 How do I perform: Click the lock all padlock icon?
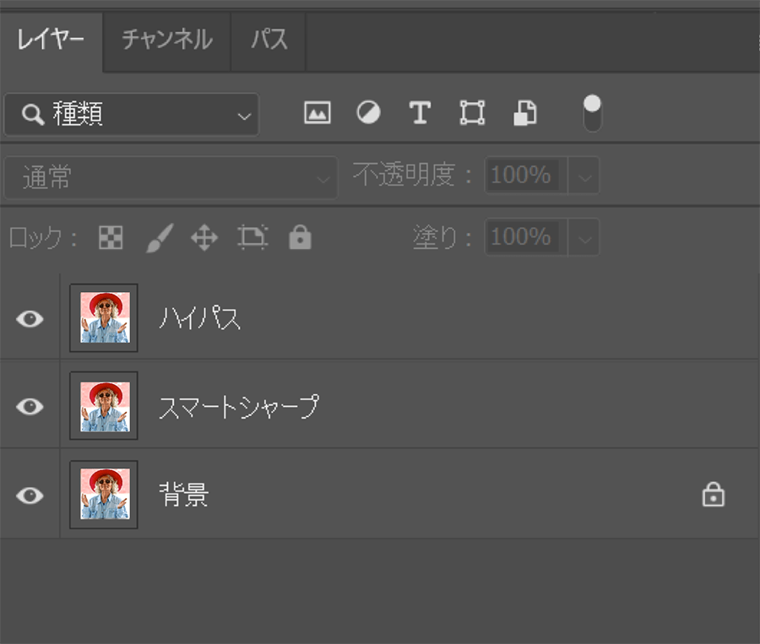300,237
